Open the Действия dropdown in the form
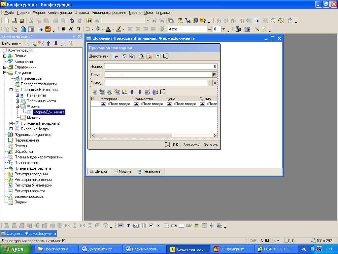The image size is (338, 254). [x=99, y=56]
